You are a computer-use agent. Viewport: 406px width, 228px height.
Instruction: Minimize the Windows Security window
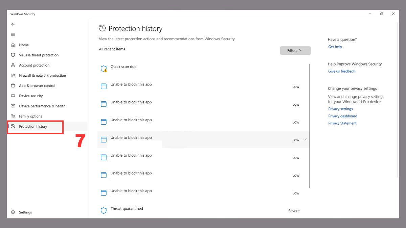[x=370, y=14]
